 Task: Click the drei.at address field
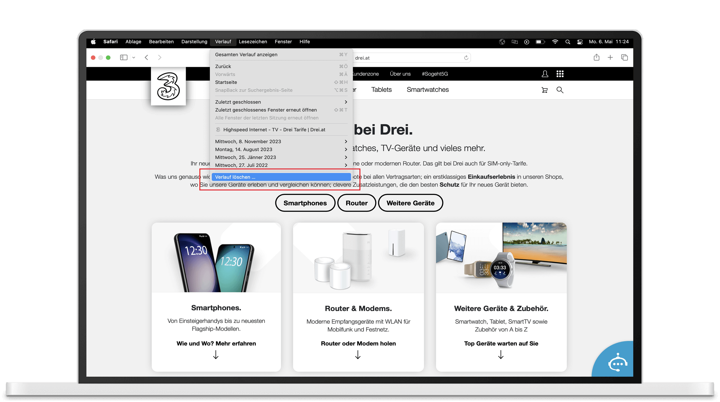point(412,58)
